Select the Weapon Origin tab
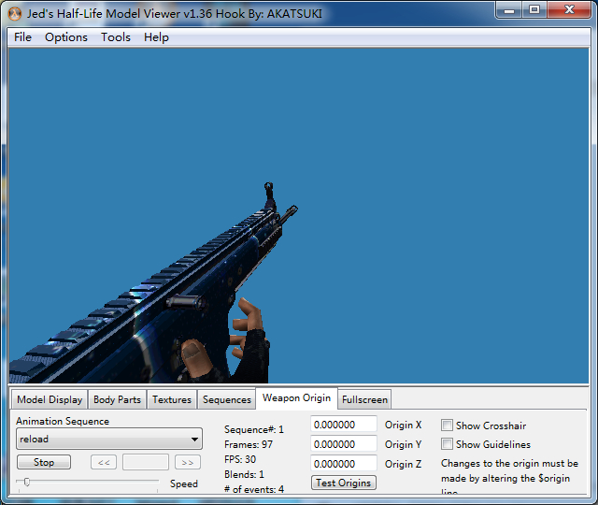Screen dimensions: 598x505 click(x=297, y=398)
